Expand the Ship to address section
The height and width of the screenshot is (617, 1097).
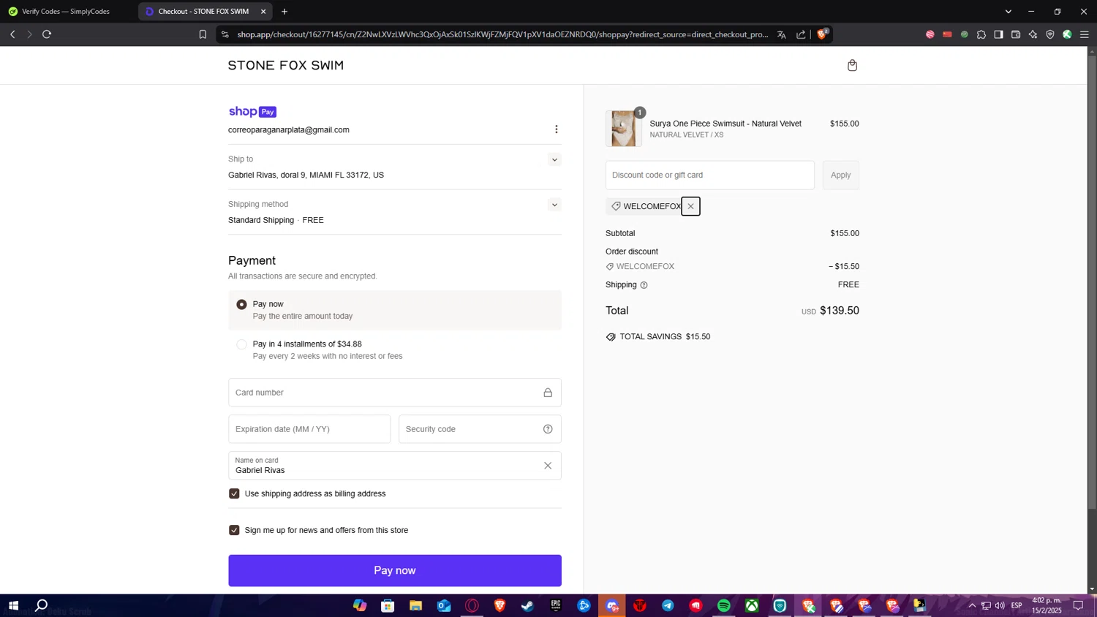554,160
